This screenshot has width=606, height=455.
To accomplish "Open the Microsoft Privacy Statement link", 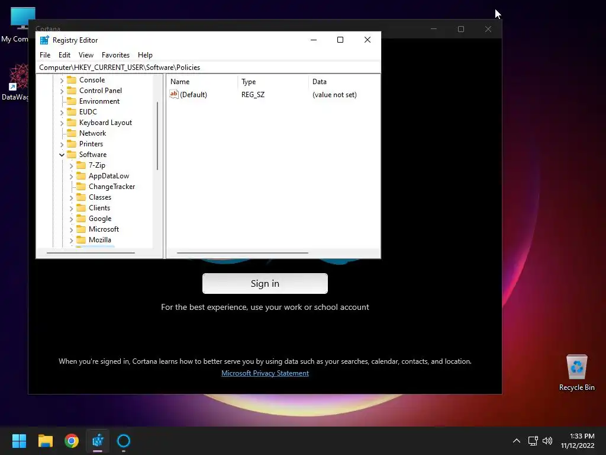I will (265, 373).
